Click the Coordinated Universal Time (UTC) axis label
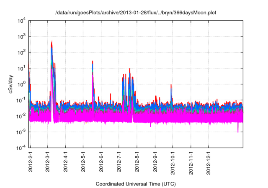The image size is (268, 188). (x=135, y=184)
